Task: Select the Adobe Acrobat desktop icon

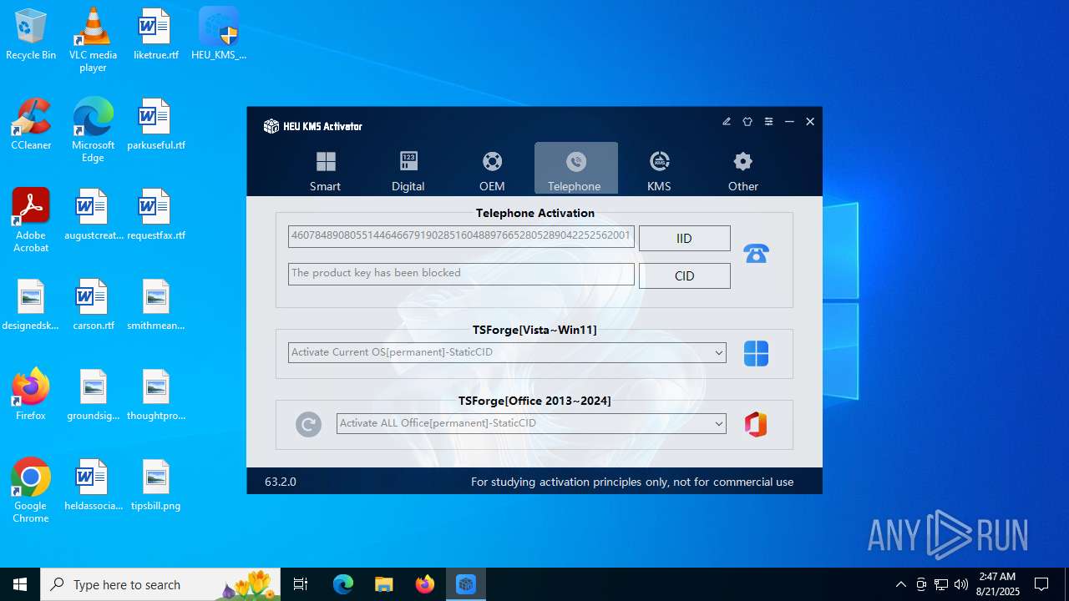Action: [31, 220]
